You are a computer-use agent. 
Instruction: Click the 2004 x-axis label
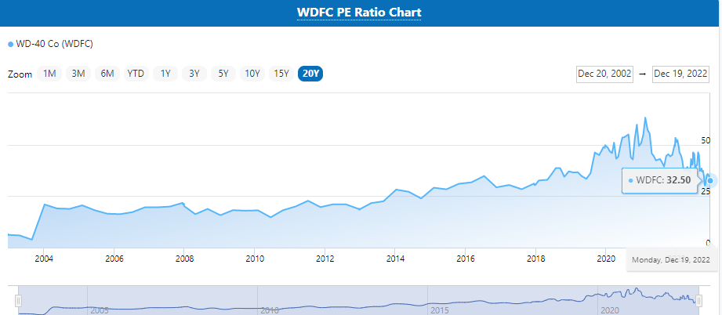pos(44,259)
